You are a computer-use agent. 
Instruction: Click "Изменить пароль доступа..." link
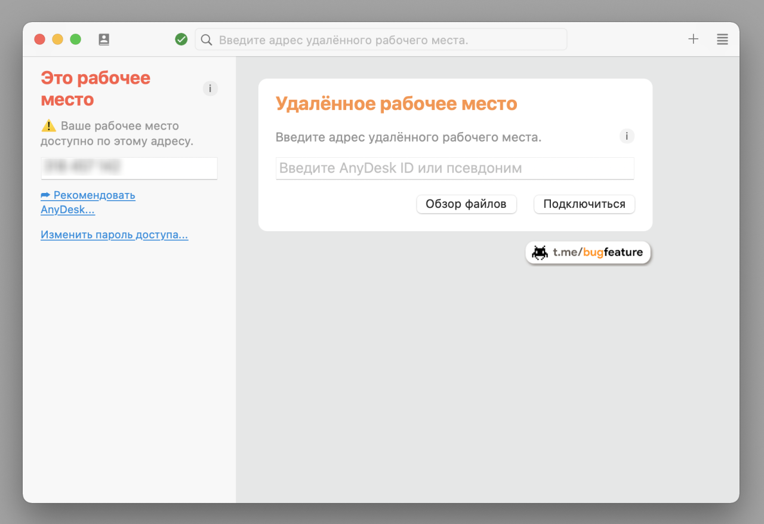click(x=114, y=235)
